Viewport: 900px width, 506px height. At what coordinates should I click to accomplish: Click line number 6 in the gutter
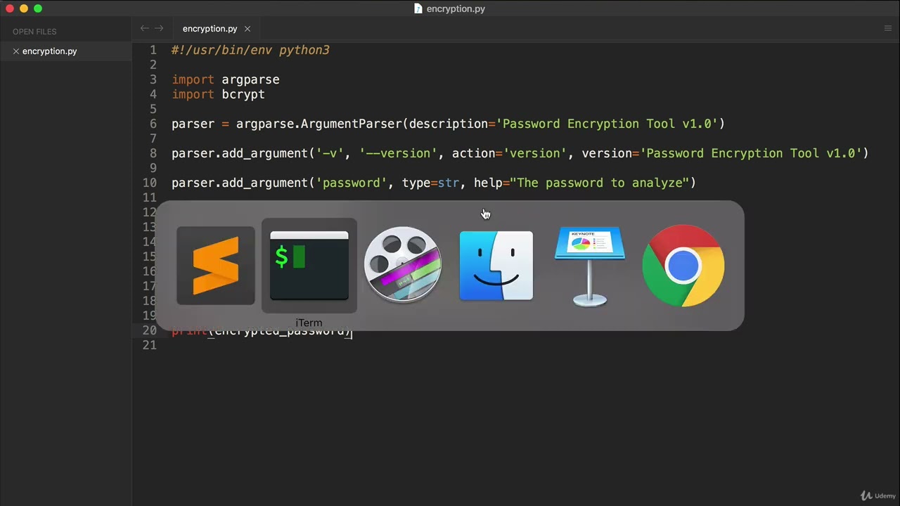pos(153,124)
